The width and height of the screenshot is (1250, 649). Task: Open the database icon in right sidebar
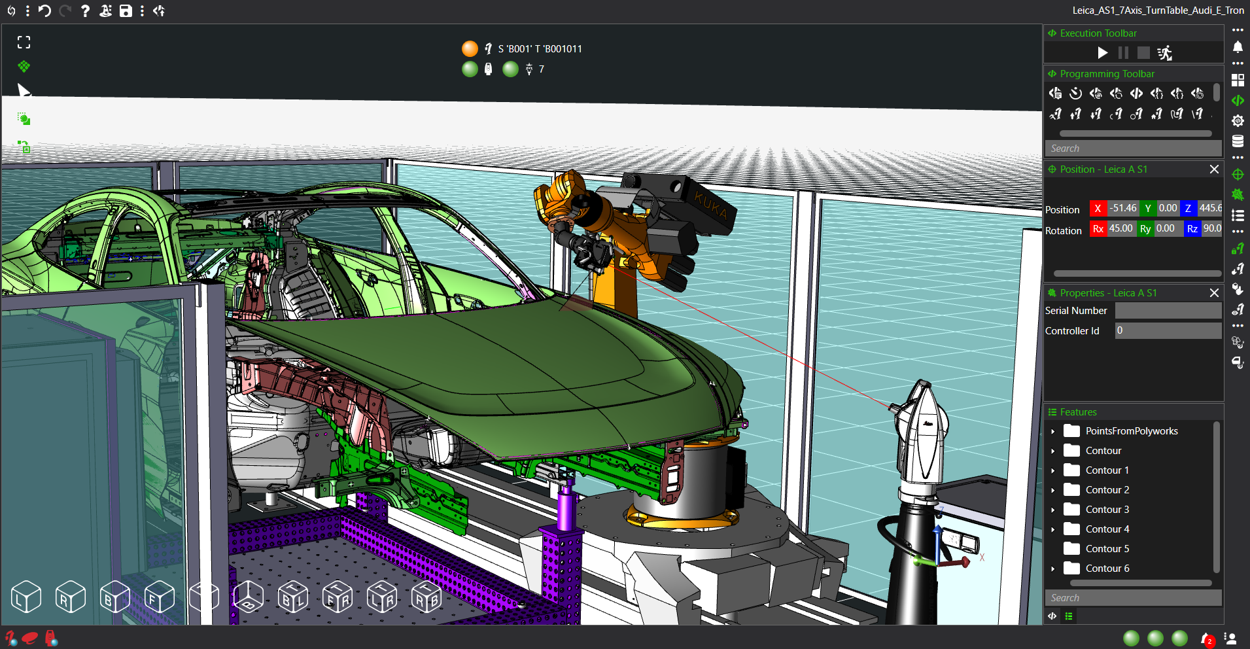tap(1238, 141)
